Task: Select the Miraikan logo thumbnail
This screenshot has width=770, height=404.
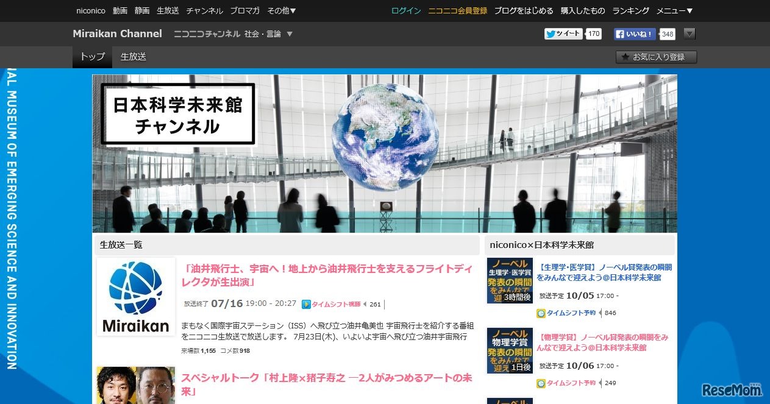Action: (x=135, y=296)
